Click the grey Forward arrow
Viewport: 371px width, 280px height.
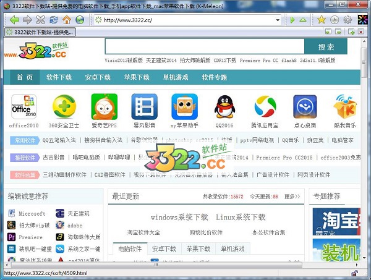27,20
